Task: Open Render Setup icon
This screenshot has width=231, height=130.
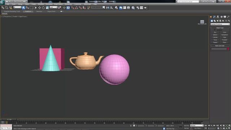Action: 138,8
